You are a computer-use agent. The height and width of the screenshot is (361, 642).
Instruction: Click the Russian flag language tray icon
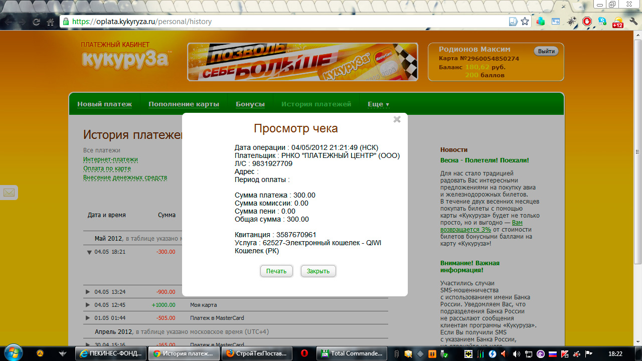552,354
